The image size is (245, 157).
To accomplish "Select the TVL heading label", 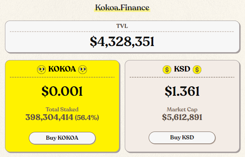I will point(122,26).
